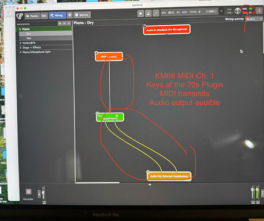Remove rackspace with first minus button
The height and width of the screenshot is (221, 264).
point(64,23)
